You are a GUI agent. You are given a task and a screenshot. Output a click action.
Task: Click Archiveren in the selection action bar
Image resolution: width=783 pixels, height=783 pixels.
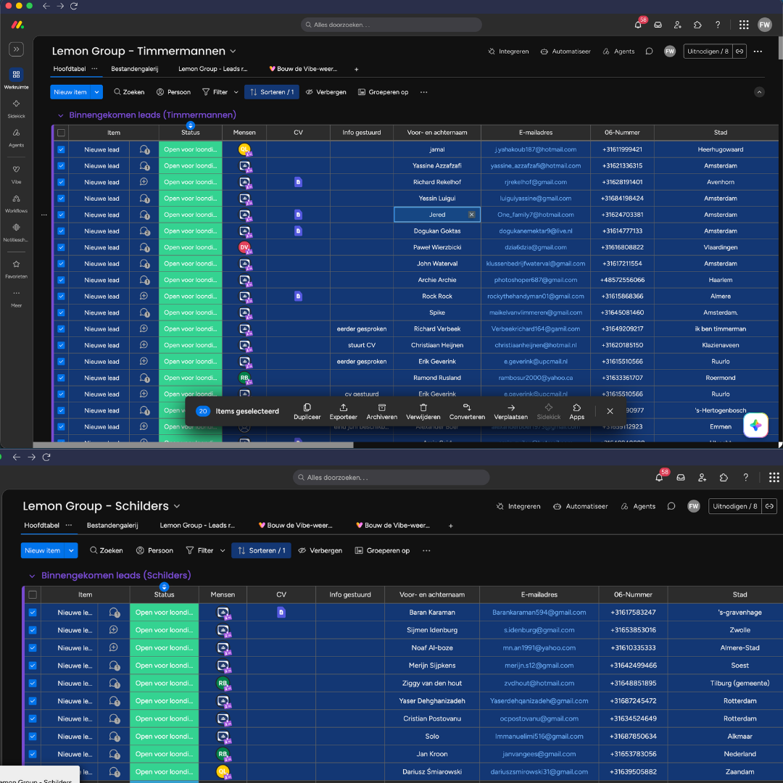(x=381, y=412)
